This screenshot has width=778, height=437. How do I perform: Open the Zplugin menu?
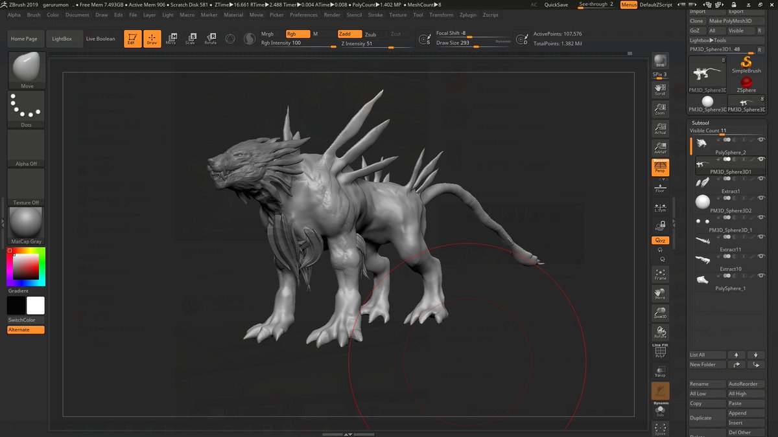[468, 14]
